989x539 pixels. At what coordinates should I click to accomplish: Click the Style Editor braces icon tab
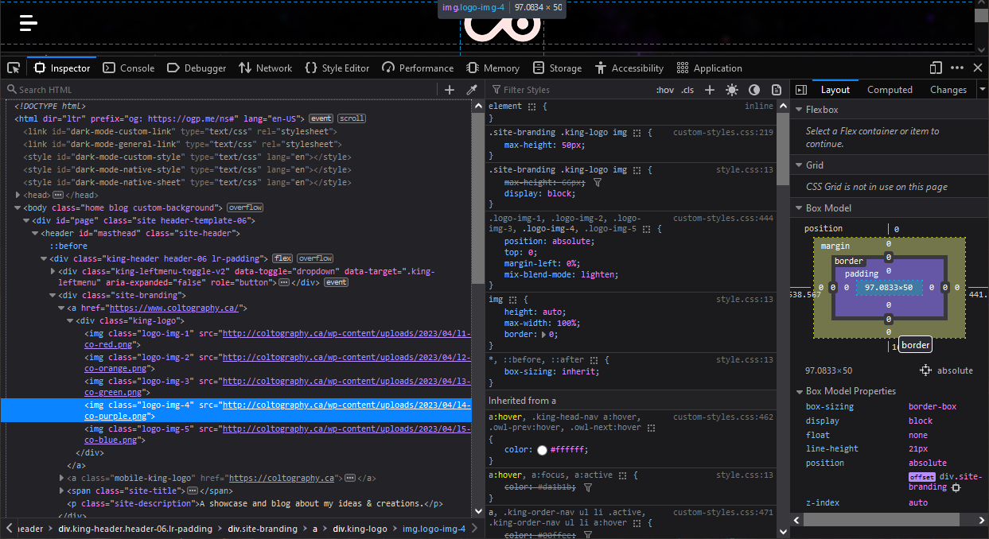pos(337,68)
